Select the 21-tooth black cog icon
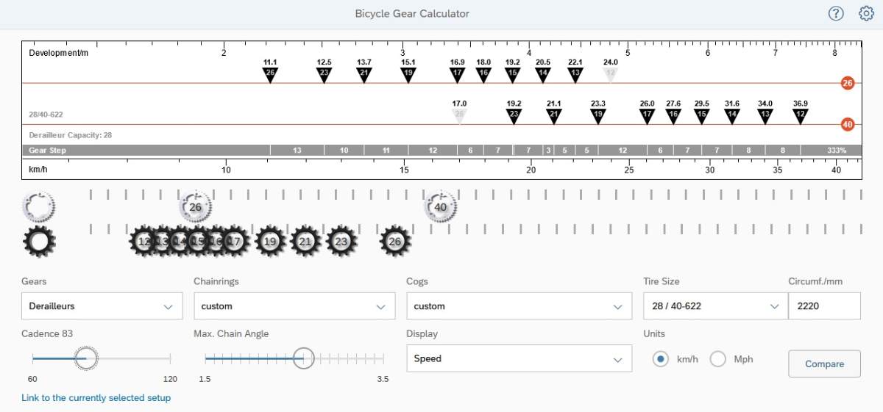The image size is (883, 412). tap(306, 242)
